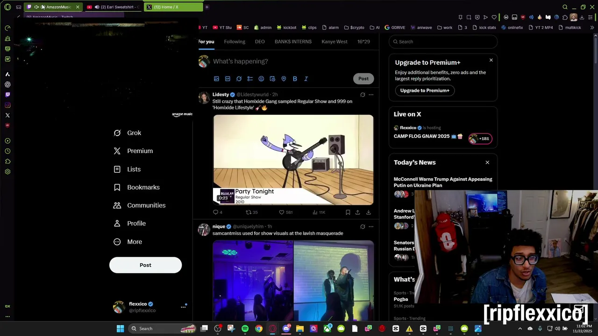Viewport: 598px width, 336px height.
Task: Open the right concert photo in nique's post
Action: tap(334, 280)
